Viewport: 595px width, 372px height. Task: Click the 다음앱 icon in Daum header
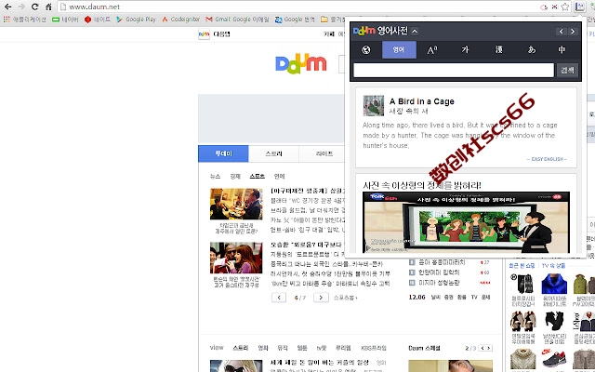coord(204,34)
